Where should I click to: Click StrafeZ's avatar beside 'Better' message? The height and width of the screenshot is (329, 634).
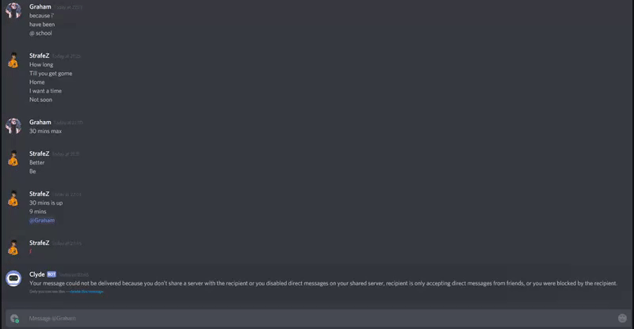[13, 158]
